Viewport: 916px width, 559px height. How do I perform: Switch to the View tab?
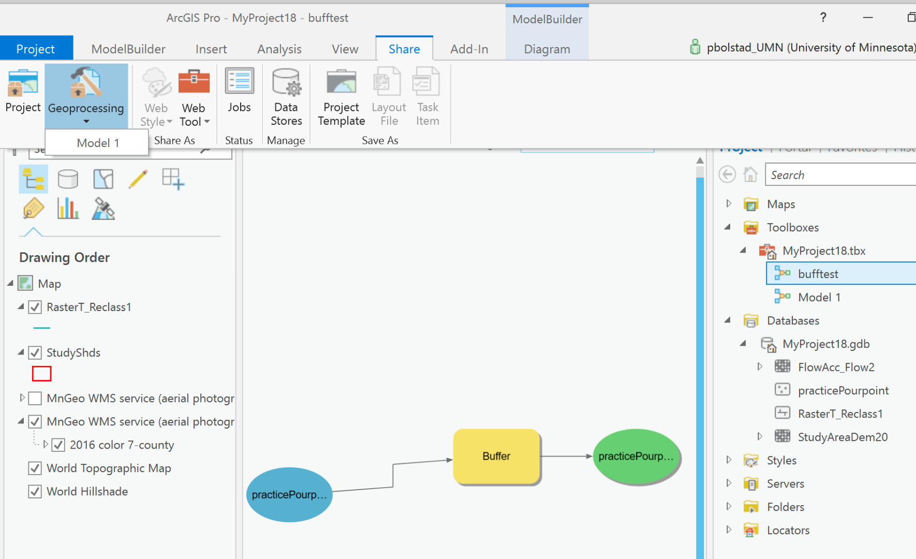pyautogui.click(x=345, y=49)
